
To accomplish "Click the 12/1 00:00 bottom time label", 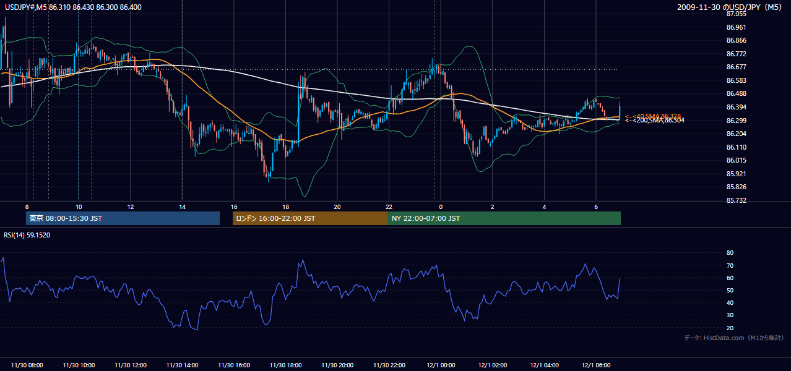I will (x=441, y=365).
